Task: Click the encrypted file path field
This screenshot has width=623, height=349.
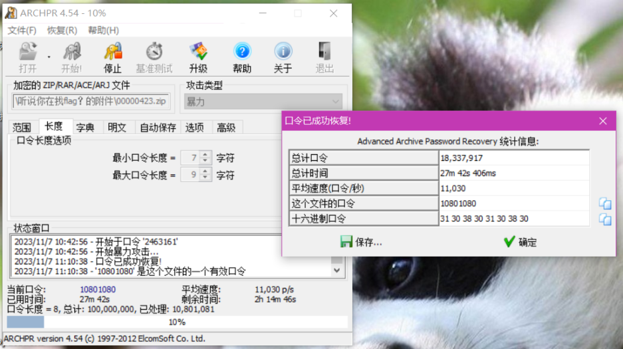Action: coord(91,101)
